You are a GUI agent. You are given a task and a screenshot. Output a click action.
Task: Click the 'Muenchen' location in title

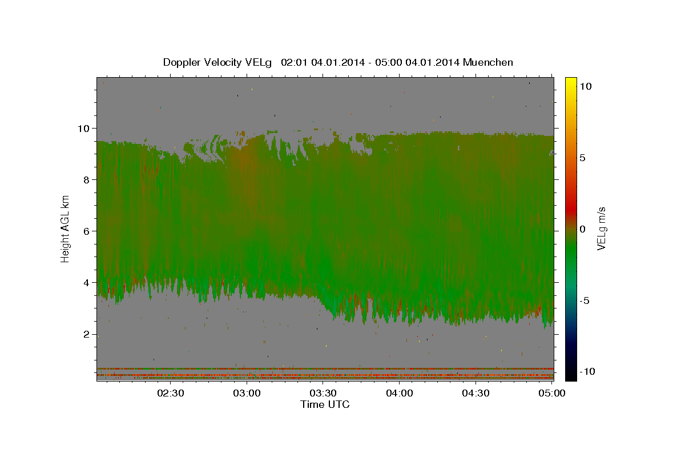click(x=488, y=62)
